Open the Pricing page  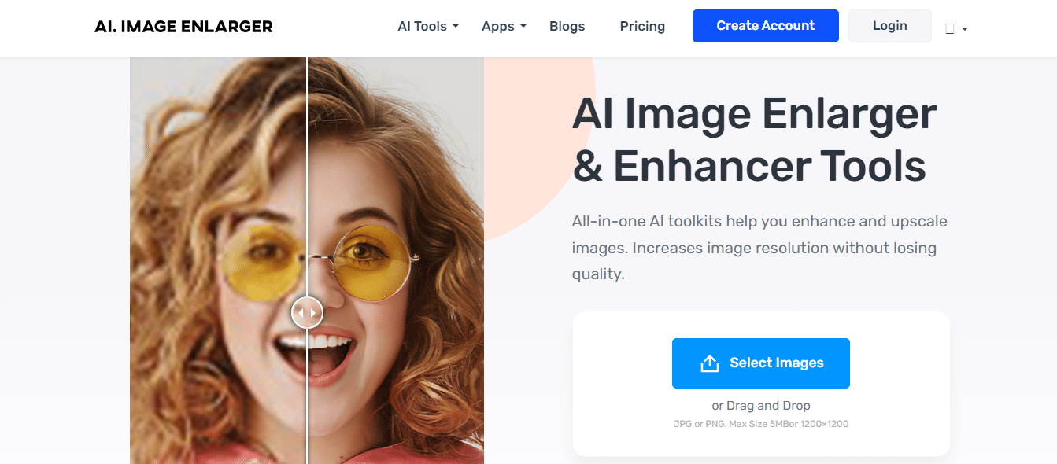642,26
